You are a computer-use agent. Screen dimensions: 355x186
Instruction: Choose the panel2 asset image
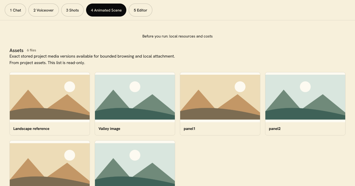pos(305,97)
